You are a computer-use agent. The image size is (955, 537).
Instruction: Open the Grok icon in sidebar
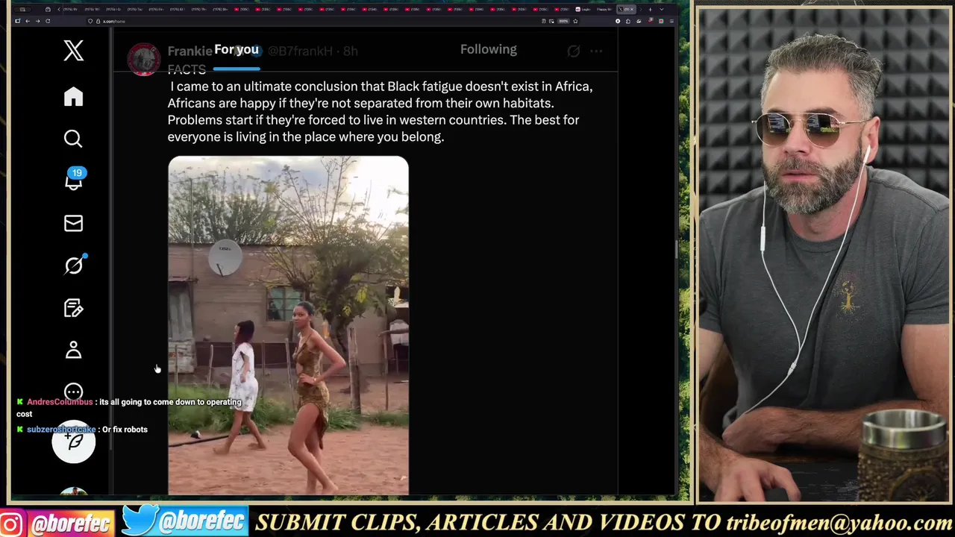point(74,265)
